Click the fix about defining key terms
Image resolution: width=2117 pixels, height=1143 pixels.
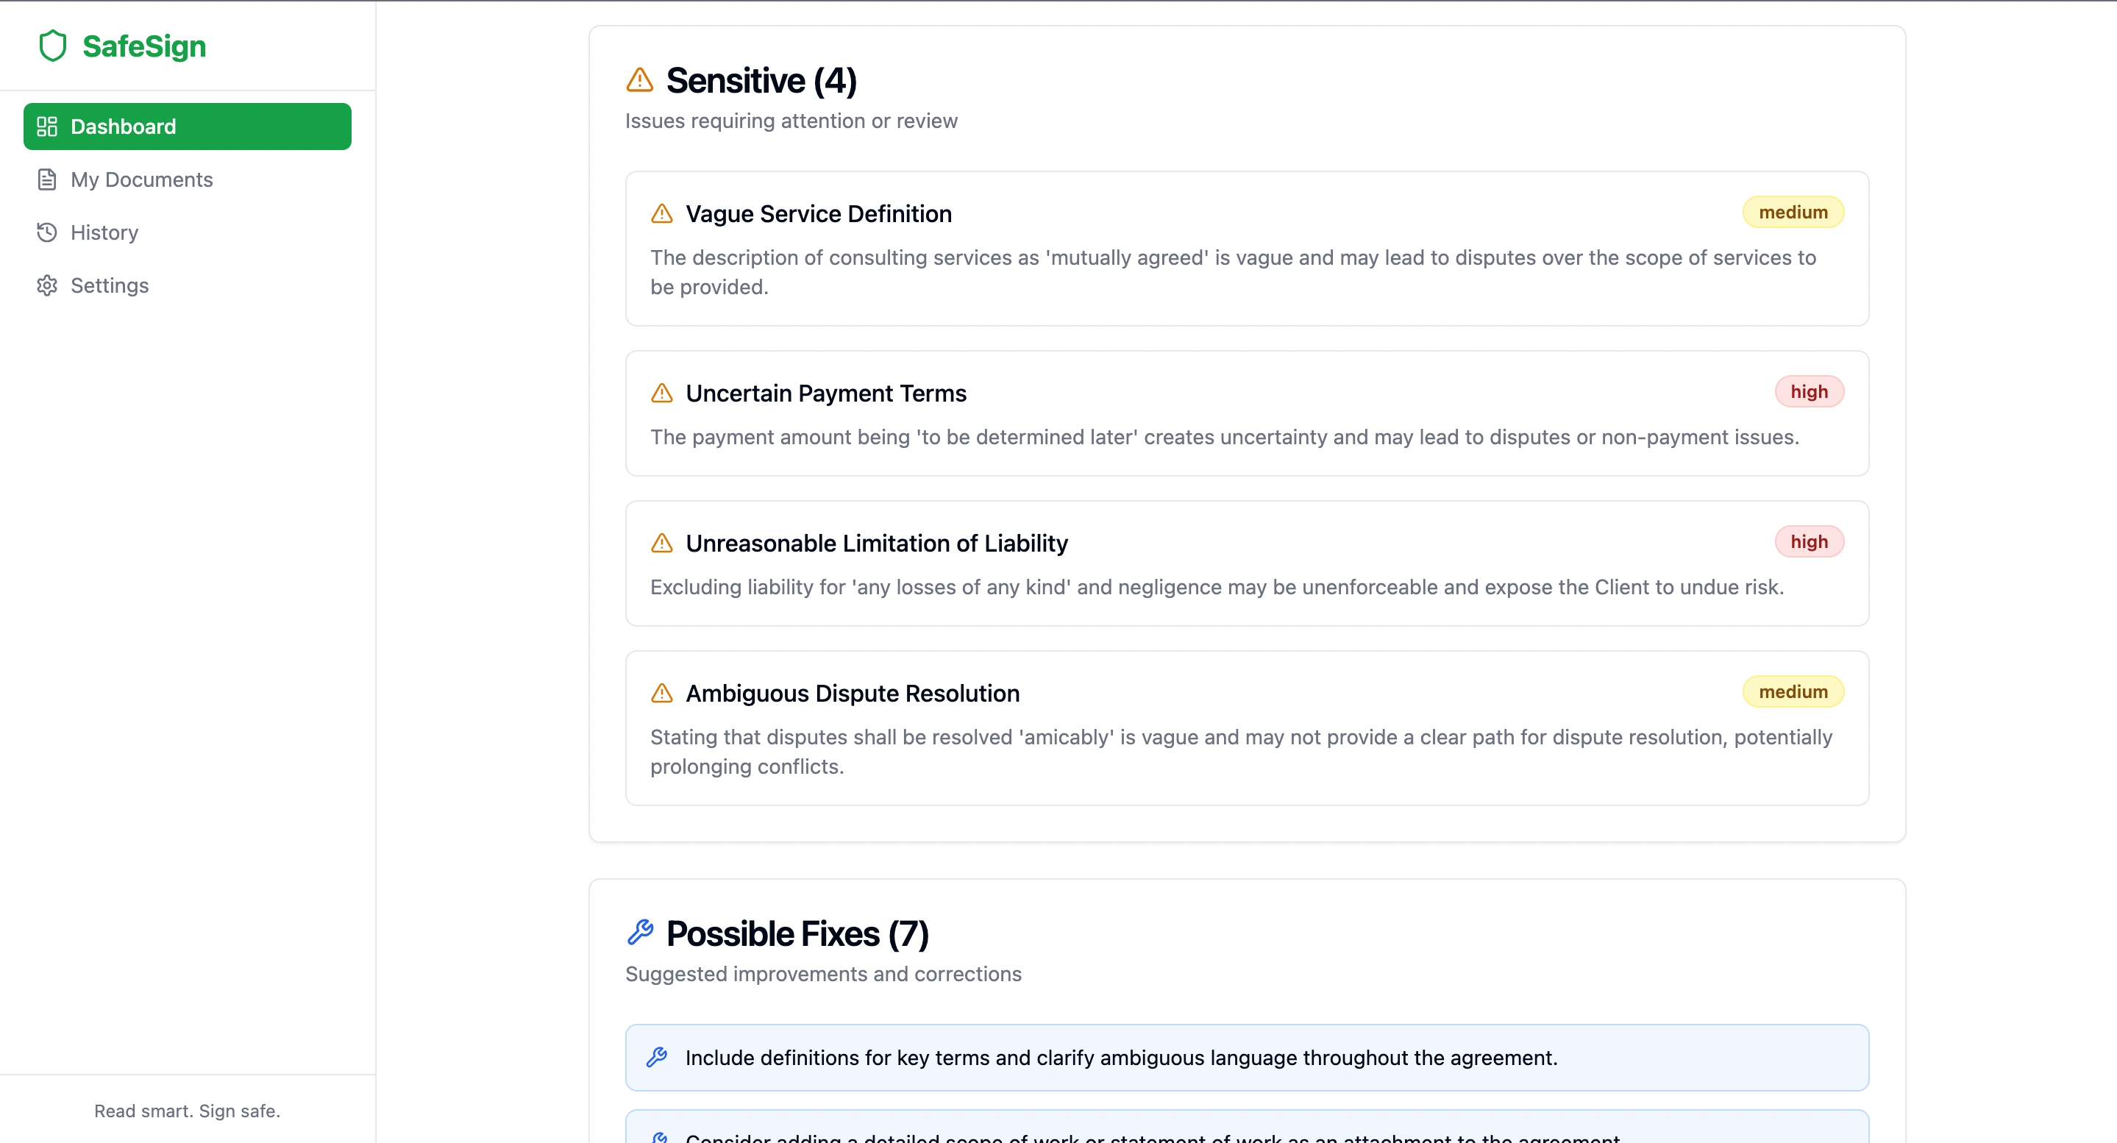click(x=1121, y=1058)
